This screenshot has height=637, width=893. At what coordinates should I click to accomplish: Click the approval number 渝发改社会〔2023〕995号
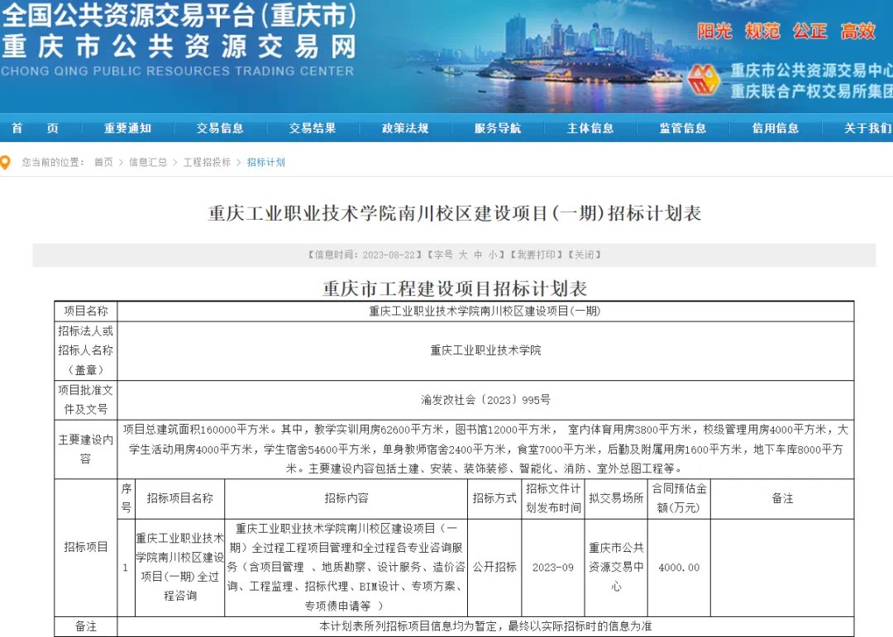(486, 400)
